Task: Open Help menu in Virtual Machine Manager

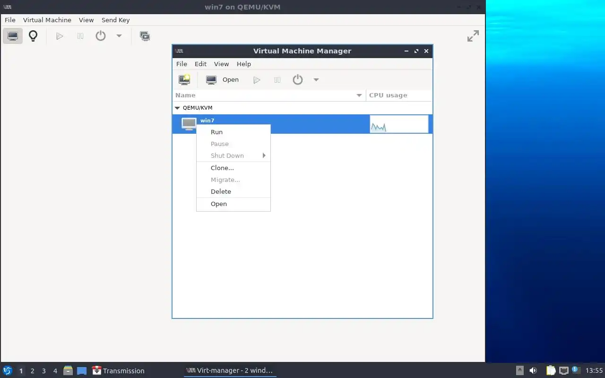Action: pos(244,64)
